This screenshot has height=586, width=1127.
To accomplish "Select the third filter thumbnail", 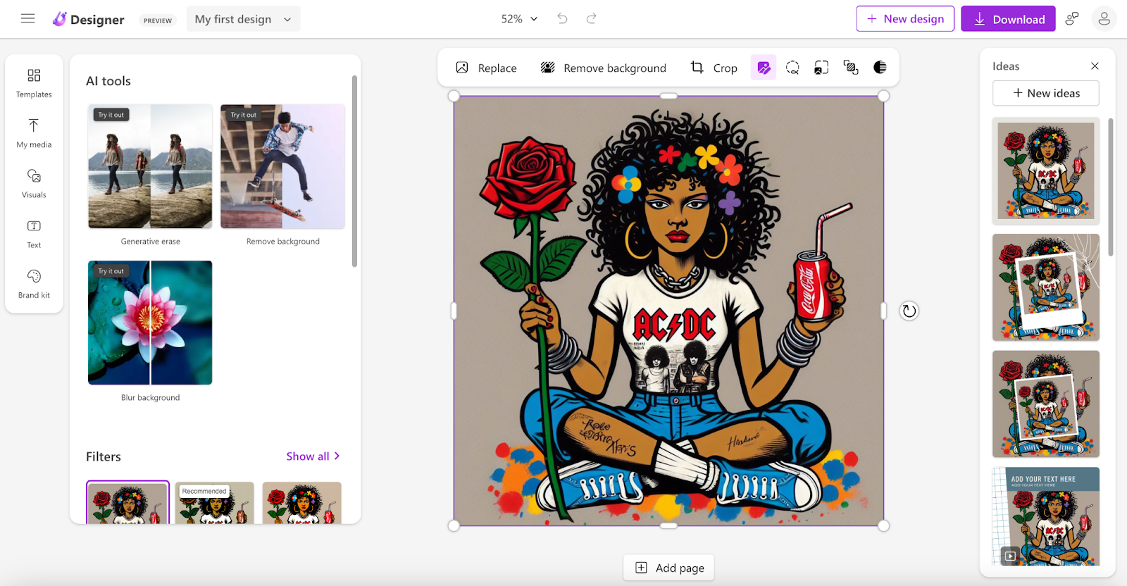I will pos(301,503).
